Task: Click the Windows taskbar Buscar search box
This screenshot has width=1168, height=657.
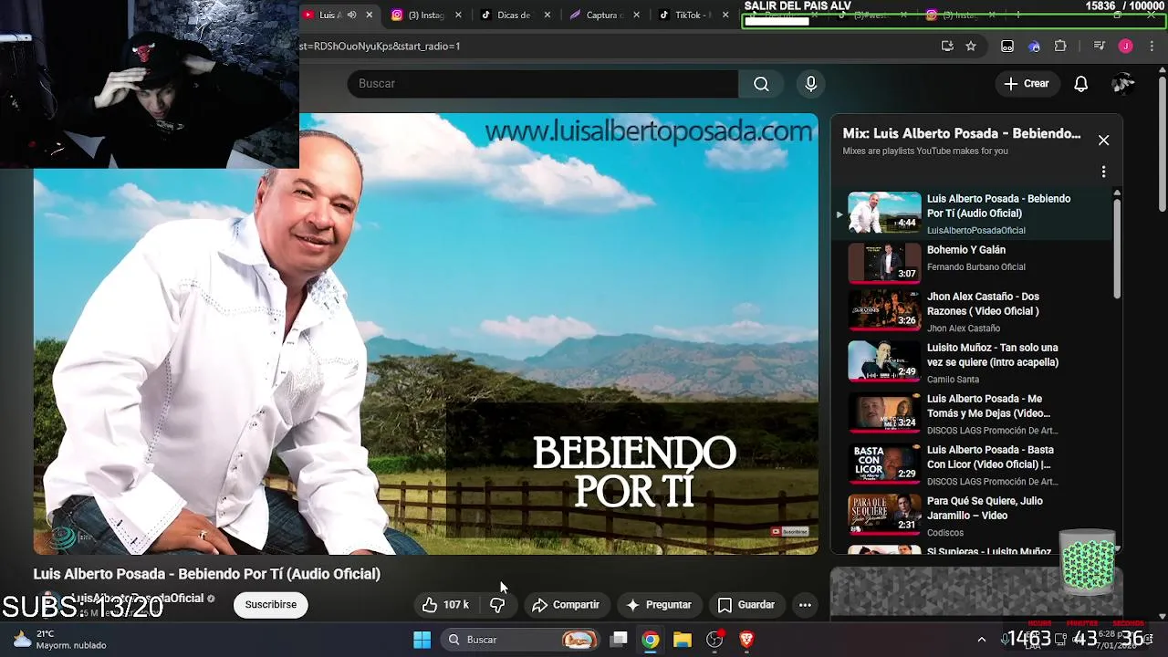Action: [x=522, y=640]
